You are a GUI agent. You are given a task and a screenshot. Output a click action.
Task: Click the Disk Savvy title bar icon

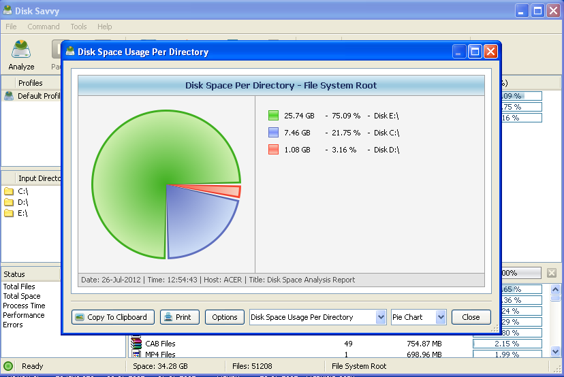click(7, 10)
